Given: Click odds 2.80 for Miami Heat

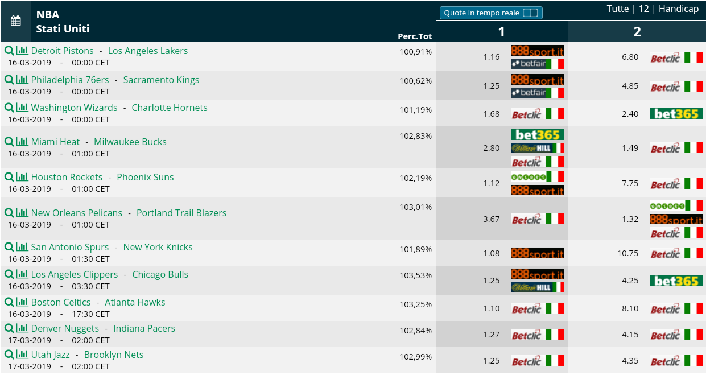Looking at the screenshot, I should pos(491,148).
